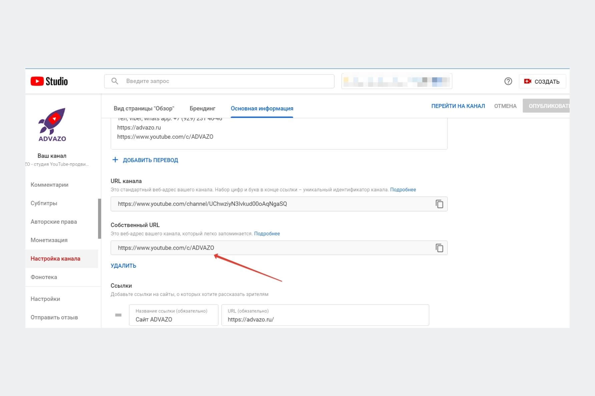Image resolution: width=595 pixels, height=396 pixels.
Task: Click the СОЗДАТЬ create video button
Action: click(x=542, y=81)
